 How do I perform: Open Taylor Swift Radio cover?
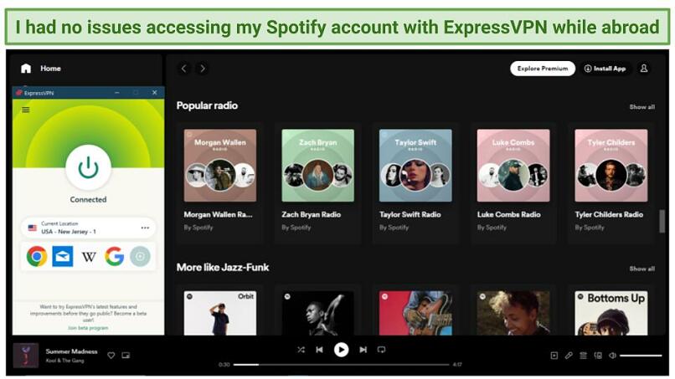(x=415, y=166)
